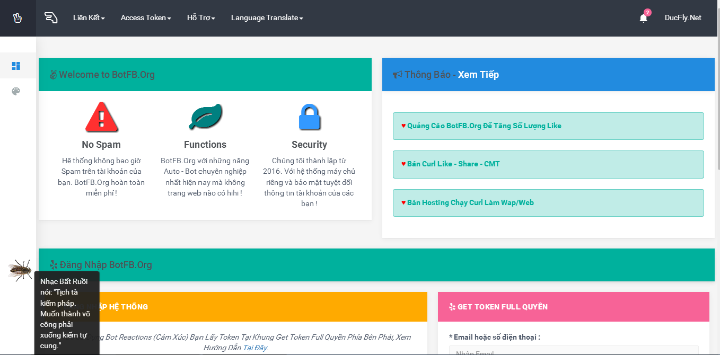This screenshot has height=355, width=720.
Task: Click the GET TOKEN FULL QUYỀN header
Action: [x=574, y=307]
